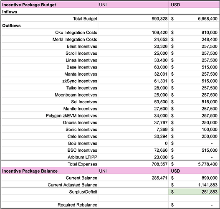Select the adjusted balance value 1,141,883
Viewport: 220px width, 209px height.
pos(208,185)
